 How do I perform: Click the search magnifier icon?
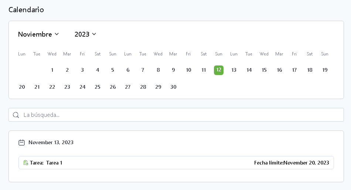tap(16, 115)
